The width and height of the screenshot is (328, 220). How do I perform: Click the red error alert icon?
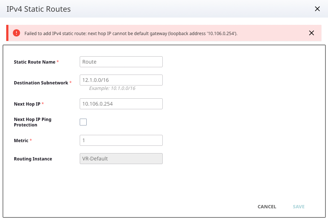(x=16, y=33)
